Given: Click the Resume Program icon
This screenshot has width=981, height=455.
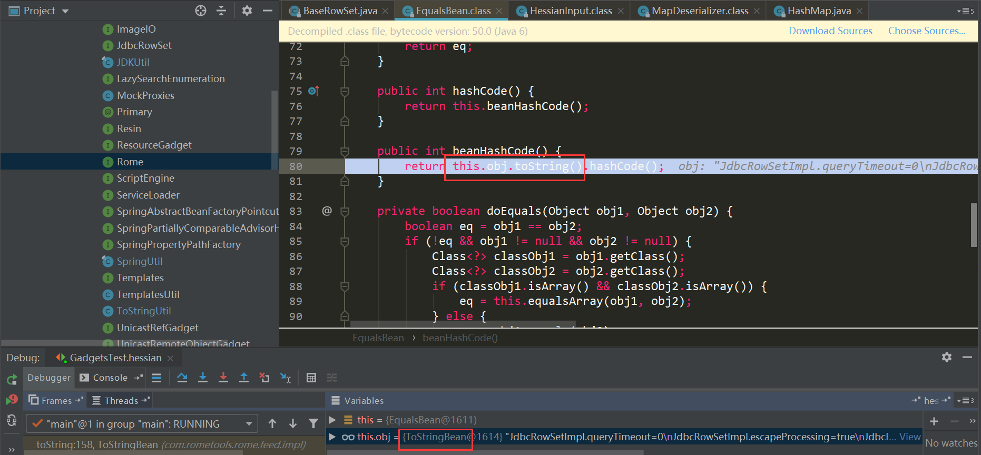Looking at the screenshot, I should pos(12,400).
